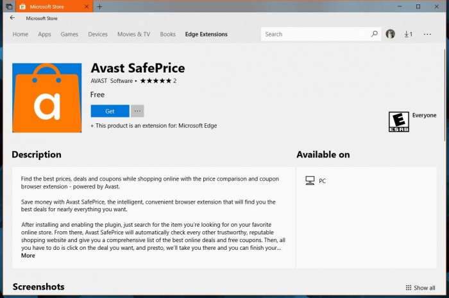This screenshot has height=298, width=449.
Task: Open a new tab with plus button
Action: point(99,6)
